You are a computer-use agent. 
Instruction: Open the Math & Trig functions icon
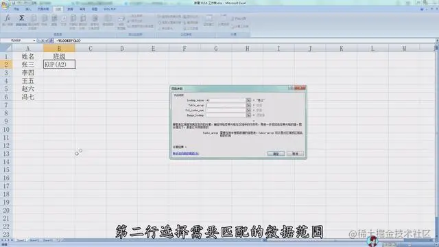[x=95, y=19]
